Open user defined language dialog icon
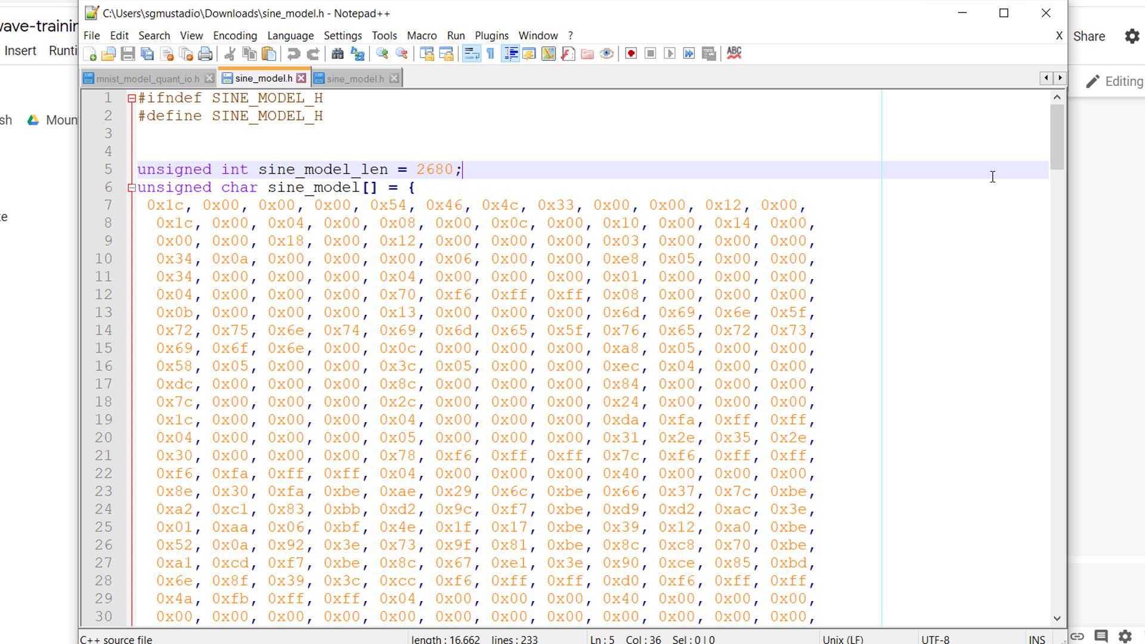Viewport: 1145px width, 644px height. tap(529, 54)
